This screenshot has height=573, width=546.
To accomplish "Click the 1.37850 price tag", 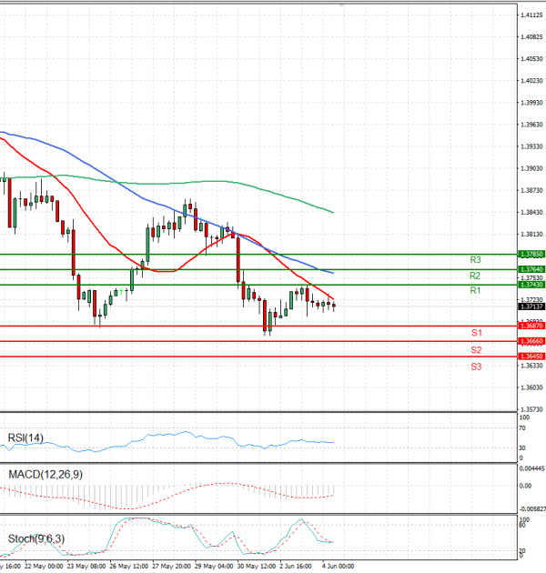I will click(531, 254).
